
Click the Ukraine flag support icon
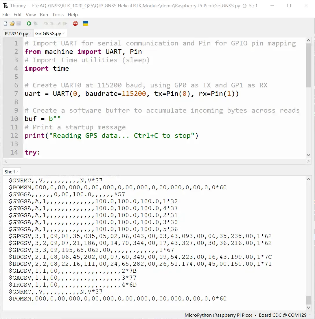click(86, 23)
